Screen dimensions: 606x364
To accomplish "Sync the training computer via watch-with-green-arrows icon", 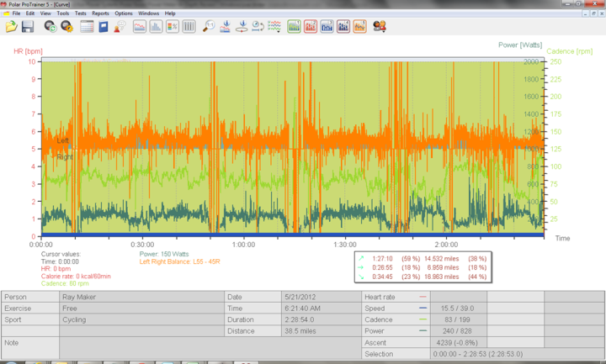I will (50, 27).
